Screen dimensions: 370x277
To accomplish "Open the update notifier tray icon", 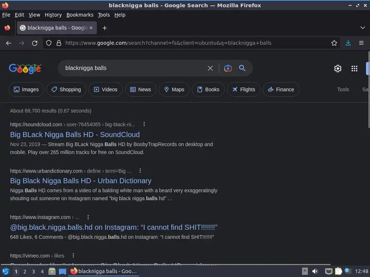I will [x=348, y=271].
